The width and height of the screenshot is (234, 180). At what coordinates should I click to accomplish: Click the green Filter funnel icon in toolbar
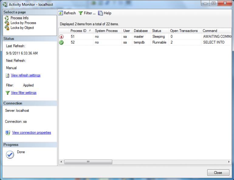pos(81,13)
